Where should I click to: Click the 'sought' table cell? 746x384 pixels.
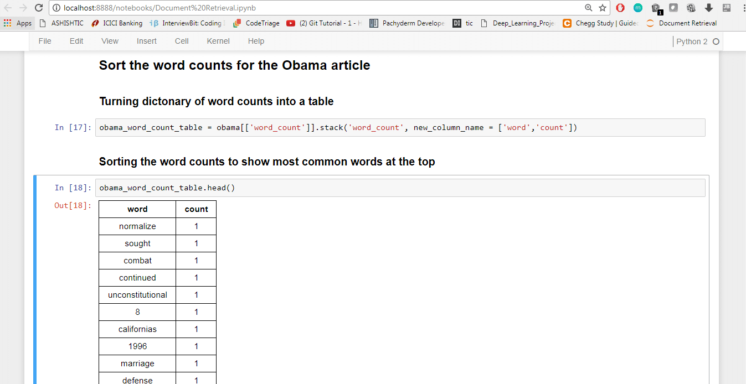click(x=137, y=243)
